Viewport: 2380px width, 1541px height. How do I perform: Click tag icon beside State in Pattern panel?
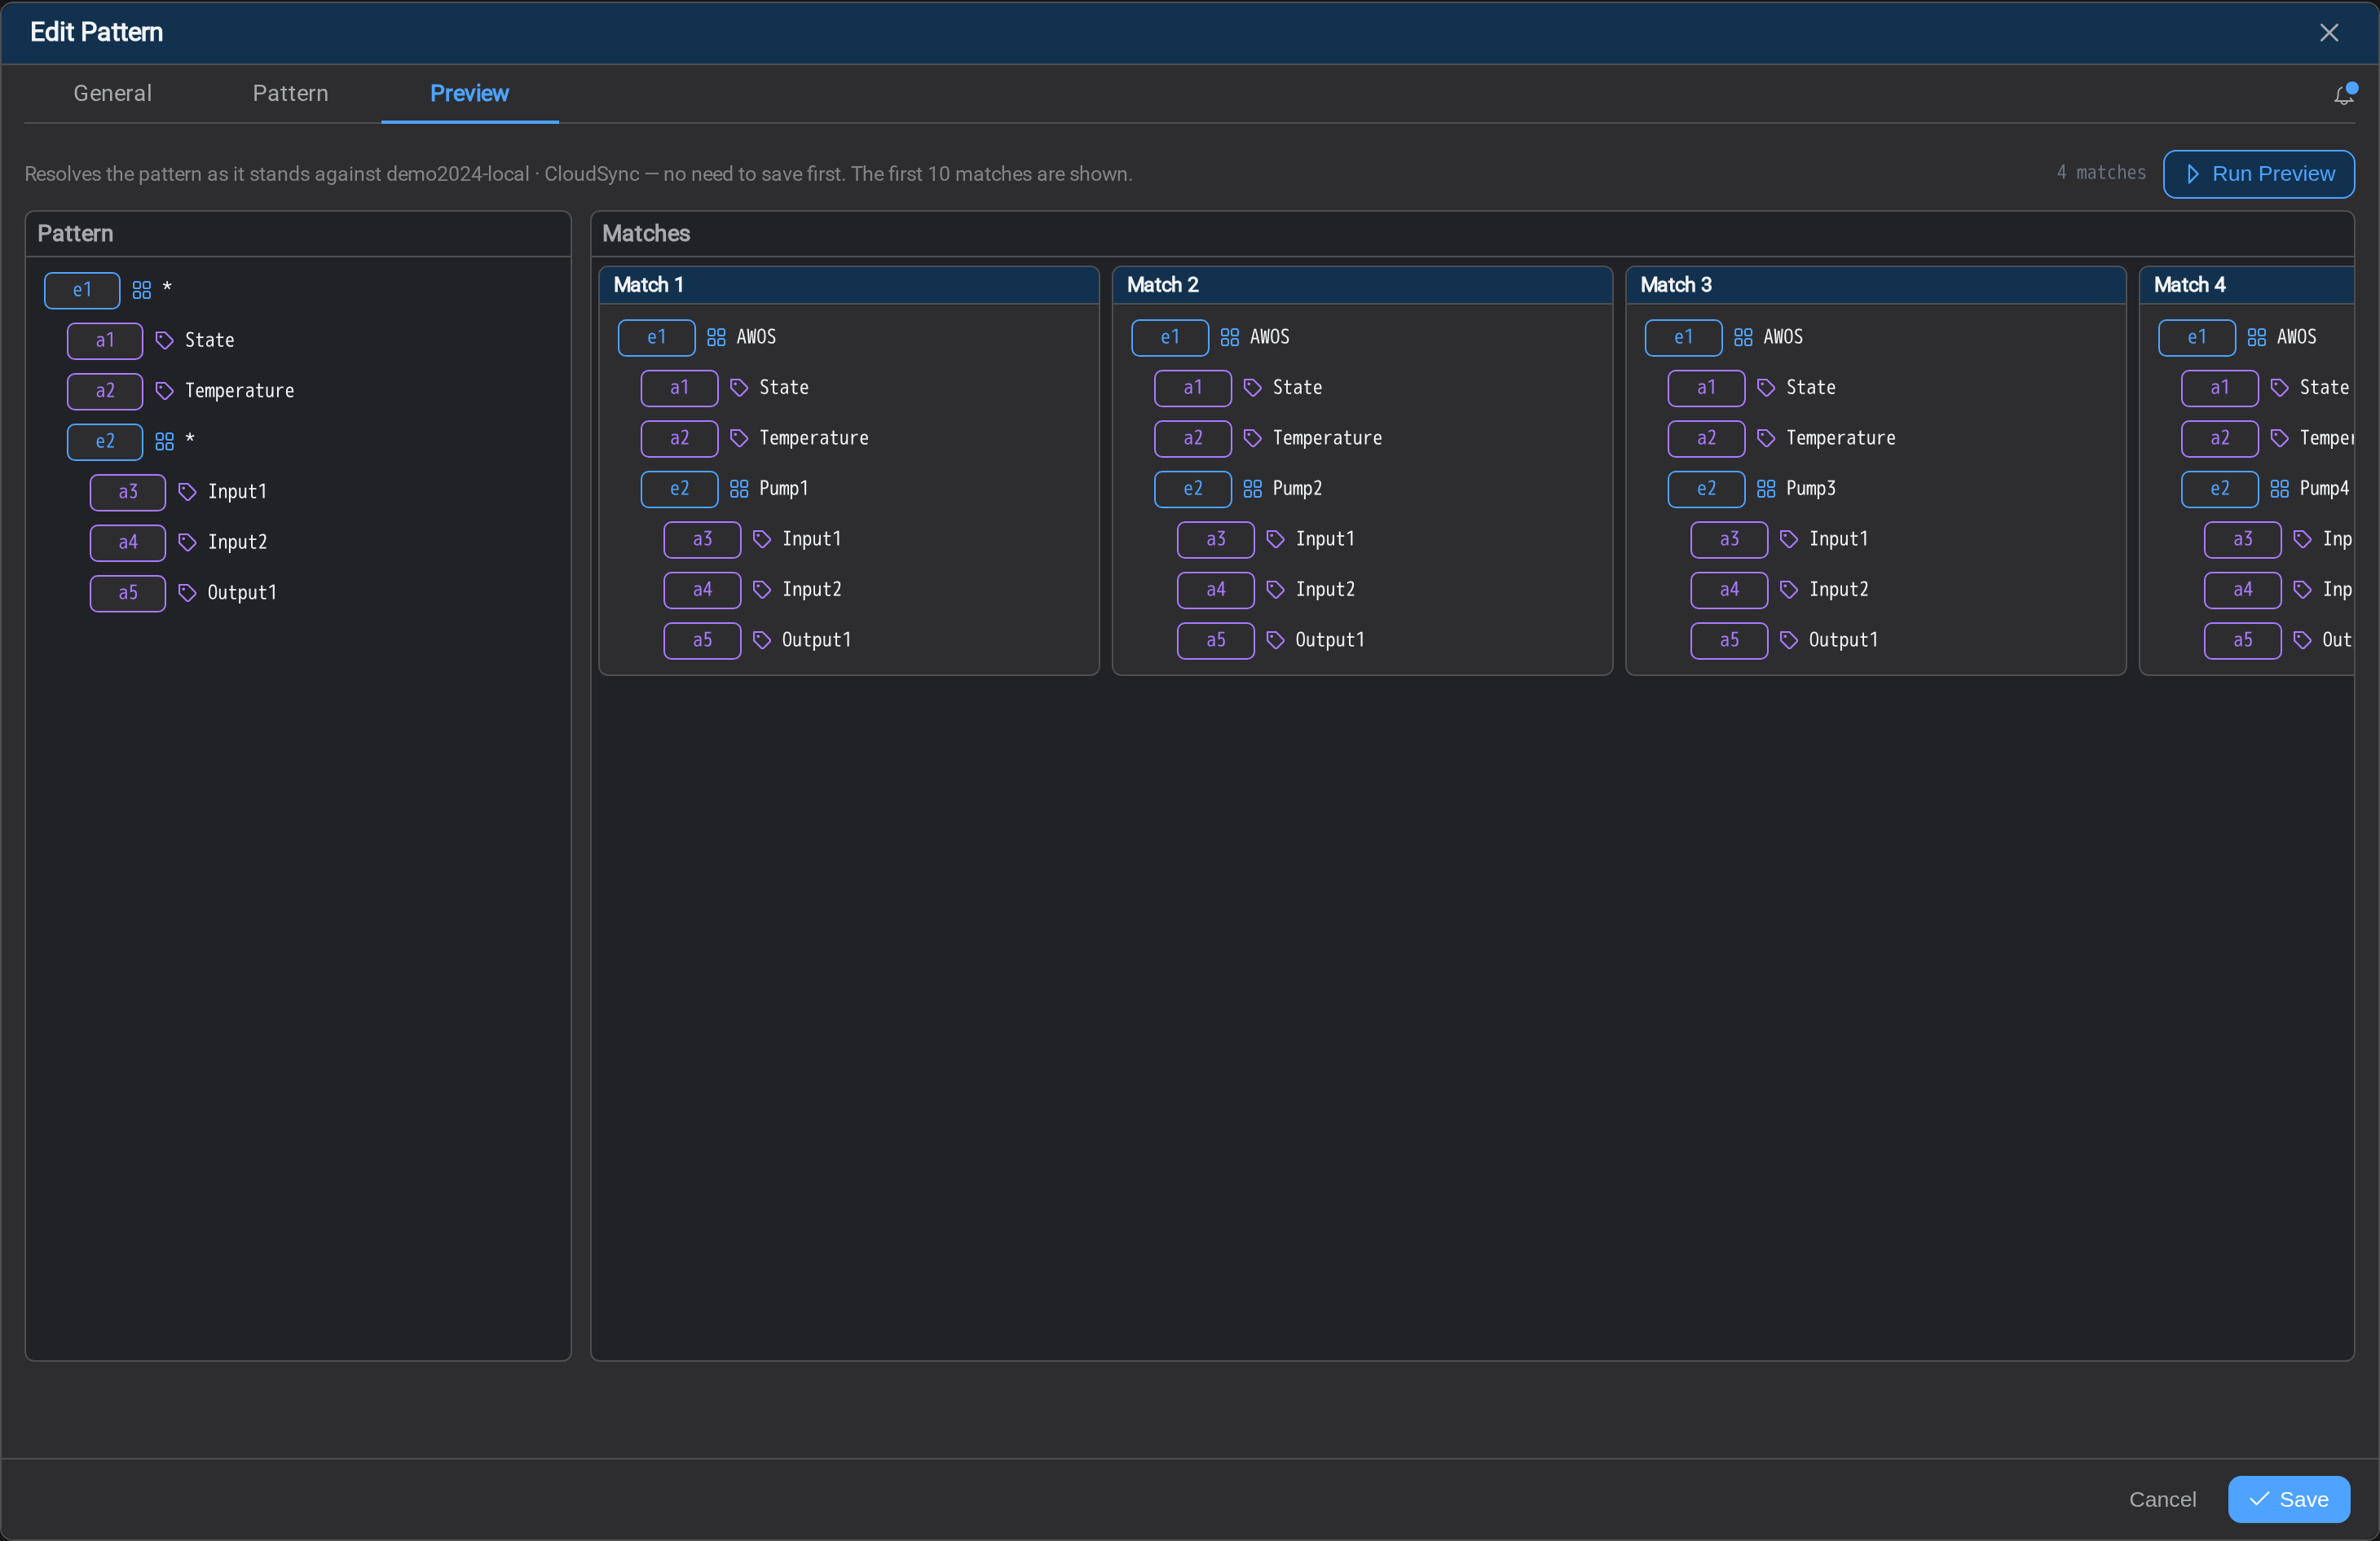(165, 340)
